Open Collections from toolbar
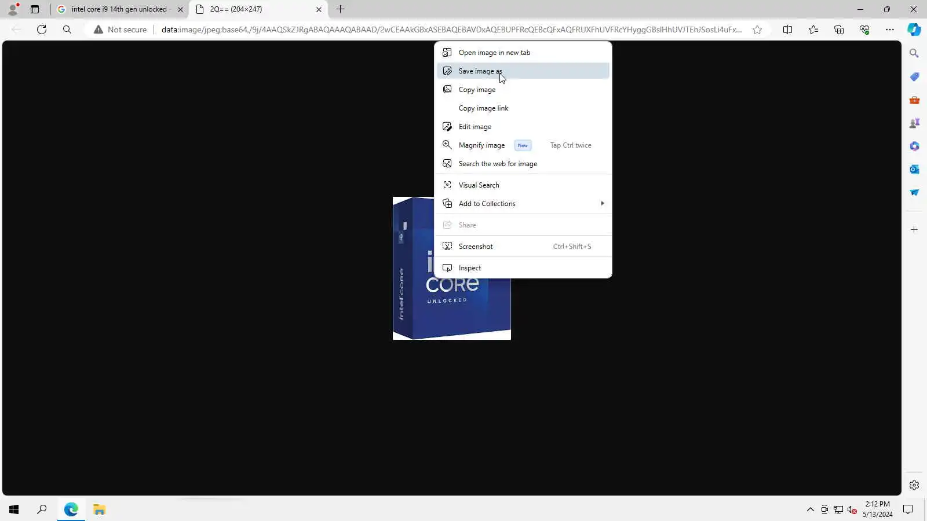 tap(839, 30)
